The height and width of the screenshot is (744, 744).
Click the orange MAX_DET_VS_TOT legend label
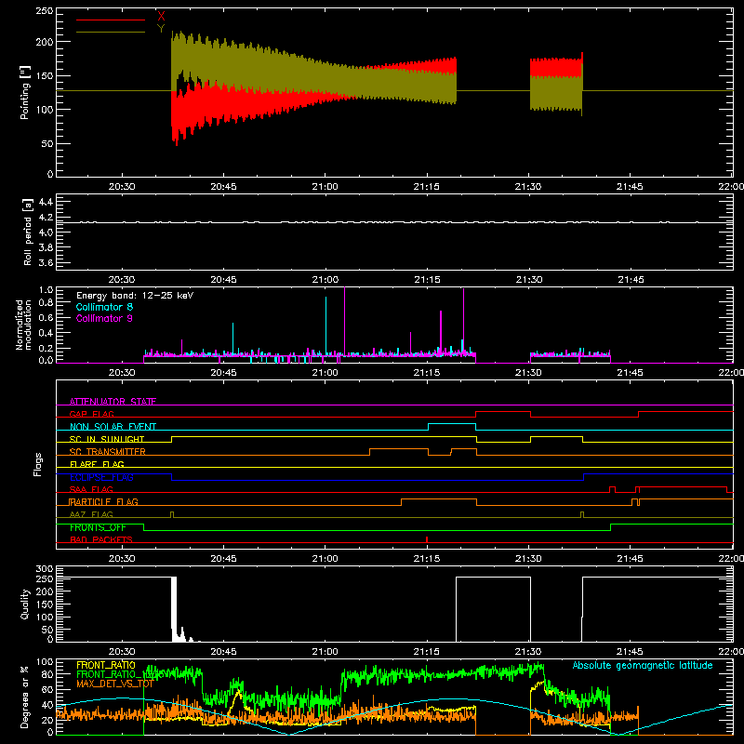coord(114,684)
